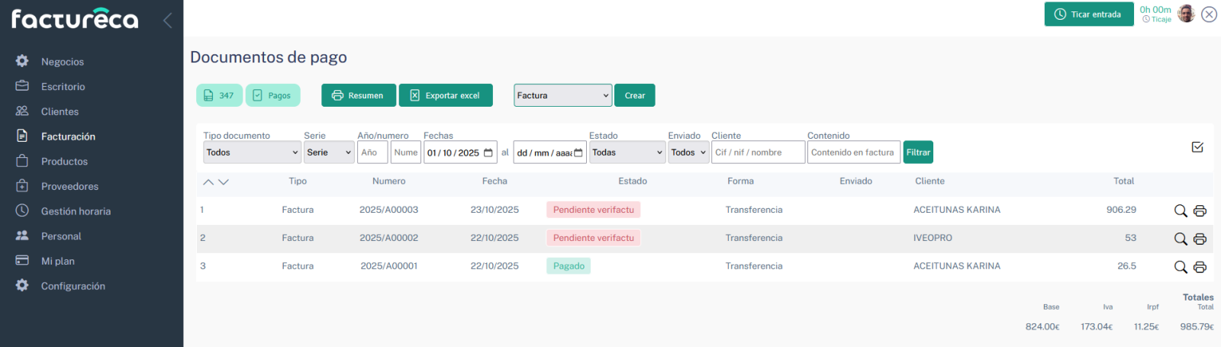Viewport: 1221px width, 347px height.
Task: Click the Filtrar button
Action: (x=918, y=153)
